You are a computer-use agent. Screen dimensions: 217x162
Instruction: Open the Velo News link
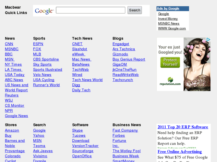tap(42, 75)
